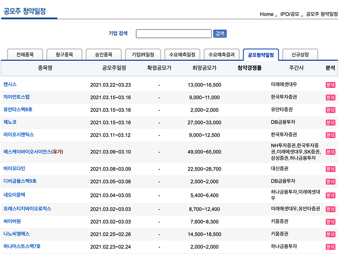Click the 라이프시맨틱스 link
This screenshot has height=254, width=340.
pyautogui.click(x=18, y=135)
